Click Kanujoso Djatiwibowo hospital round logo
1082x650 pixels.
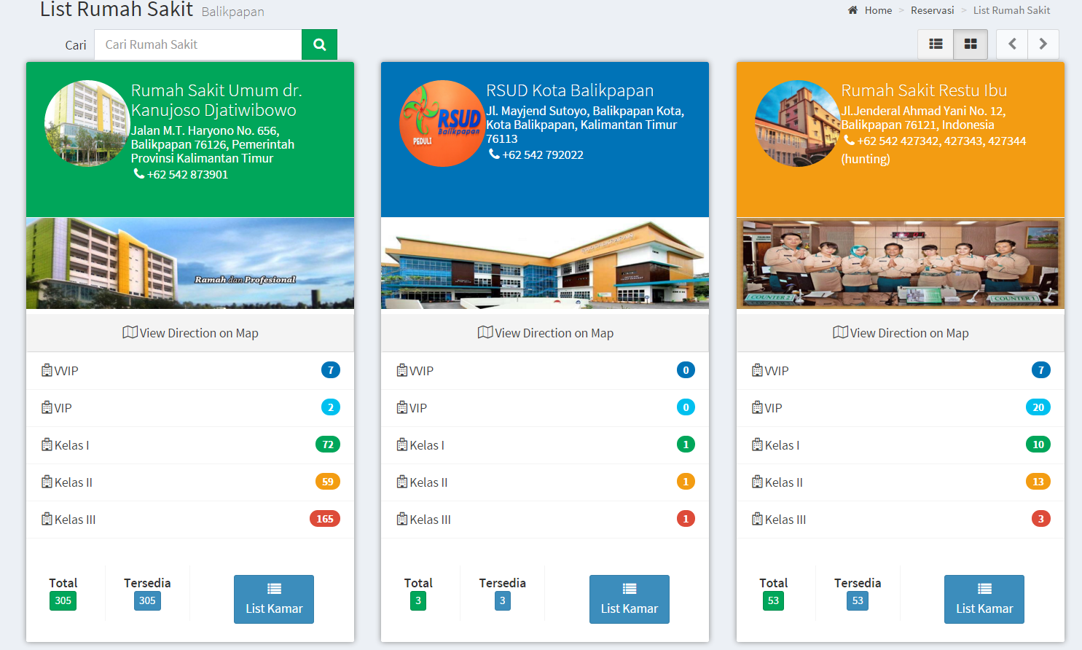pos(87,123)
